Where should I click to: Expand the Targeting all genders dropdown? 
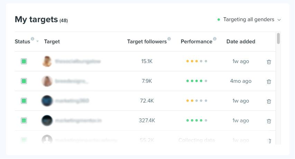(x=249, y=20)
